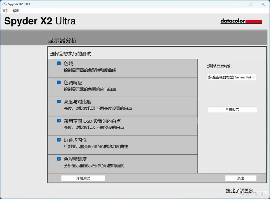Image resolution: width=270 pixels, height=199 pixels.
Task: Open the 选择显示器 monitor dropdown
Action: tap(231, 77)
